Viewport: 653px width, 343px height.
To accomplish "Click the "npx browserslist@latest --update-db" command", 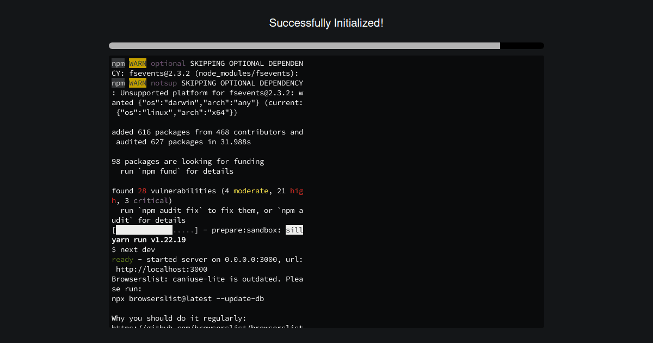I will point(188,299).
